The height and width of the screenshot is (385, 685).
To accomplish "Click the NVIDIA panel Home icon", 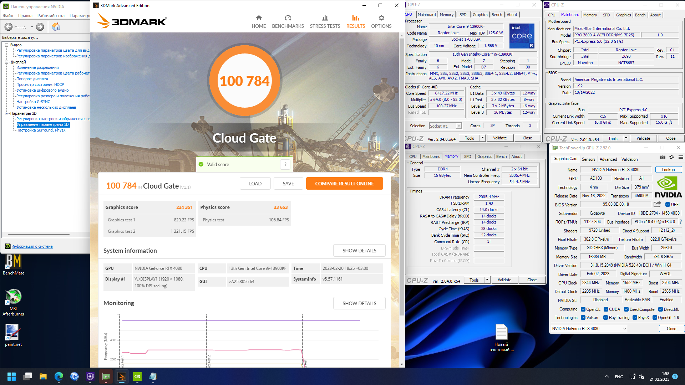I will [x=56, y=27].
